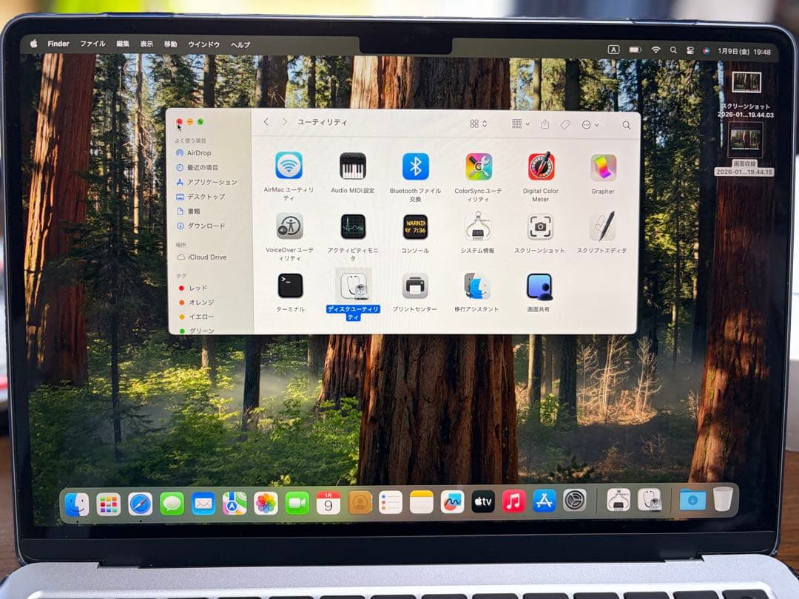Open the 移動 menu in the menu bar
This screenshot has width=799, height=599.
[x=170, y=44]
